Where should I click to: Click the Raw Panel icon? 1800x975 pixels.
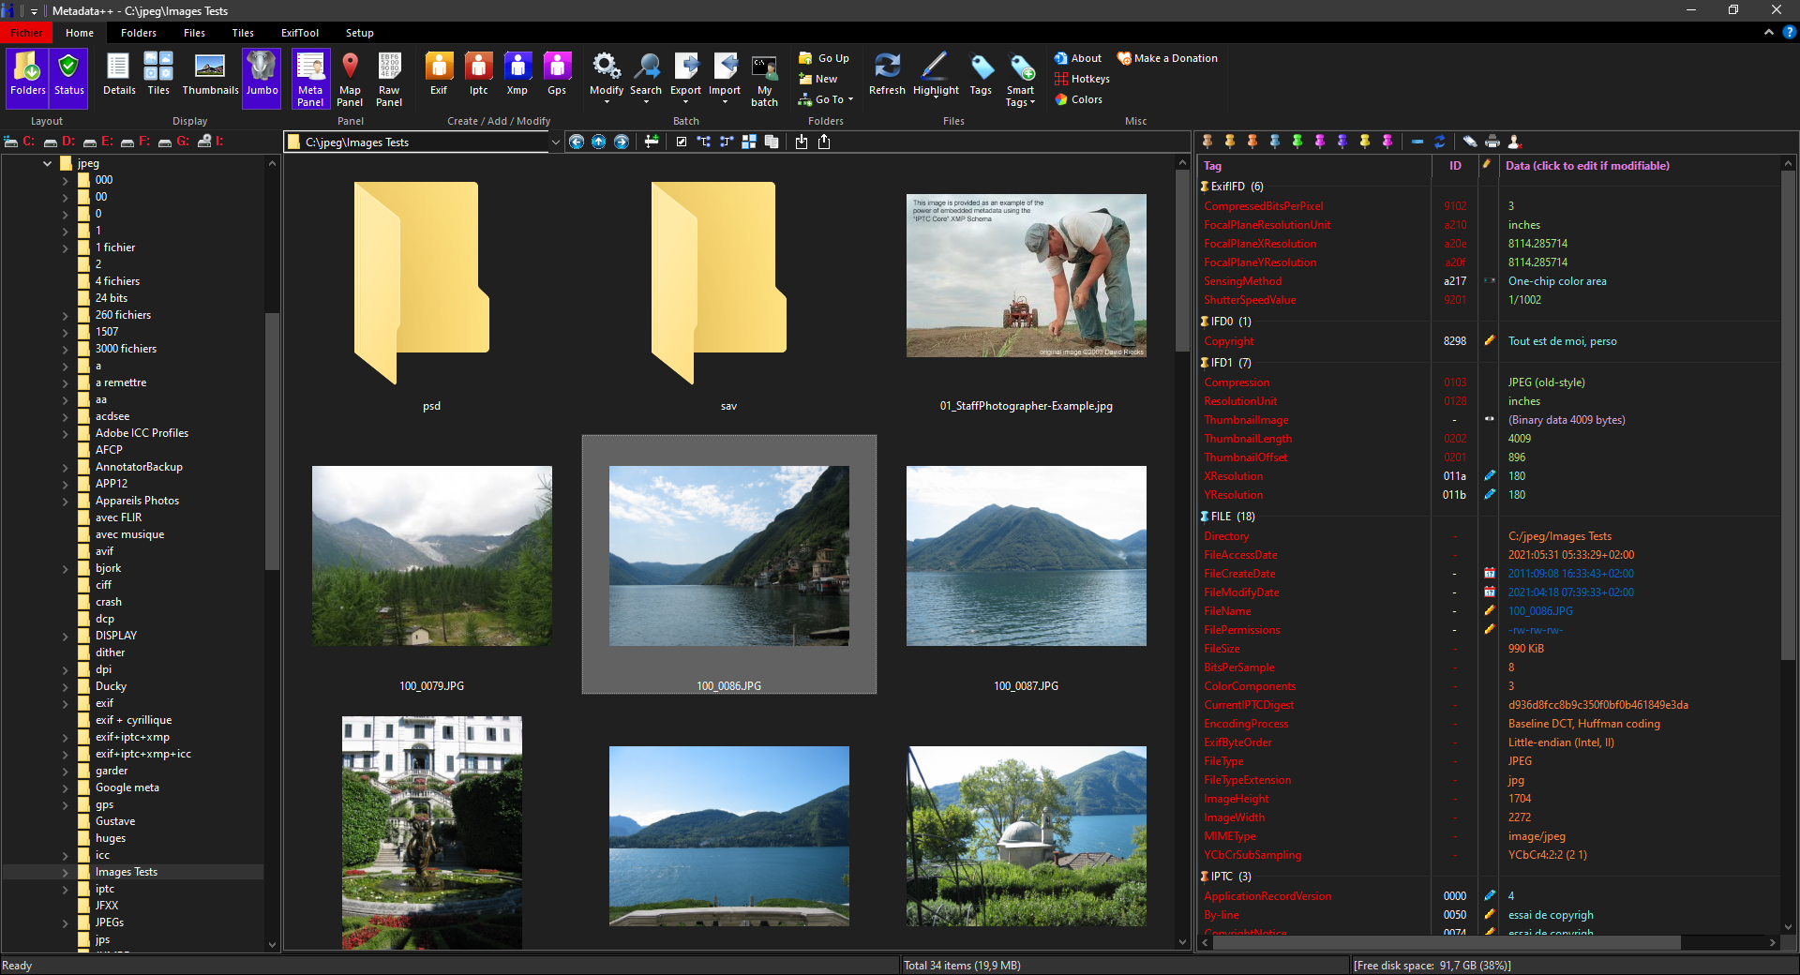click(x=389, y=79)
